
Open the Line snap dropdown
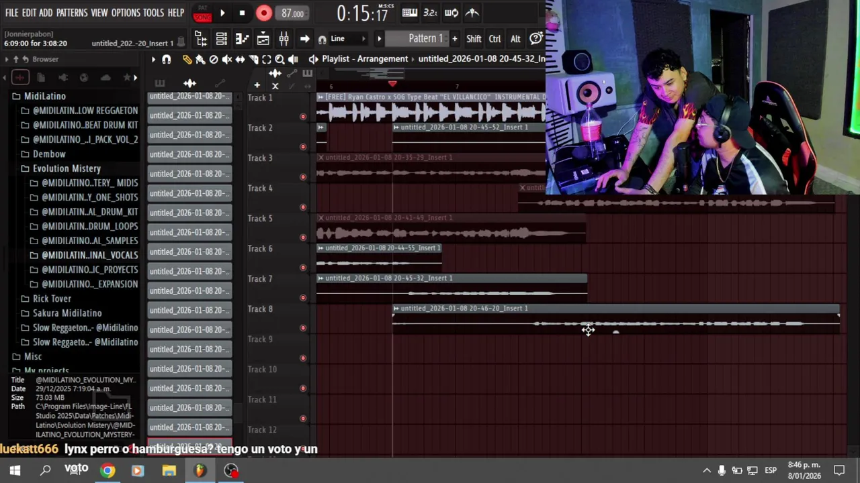point(347,39)
